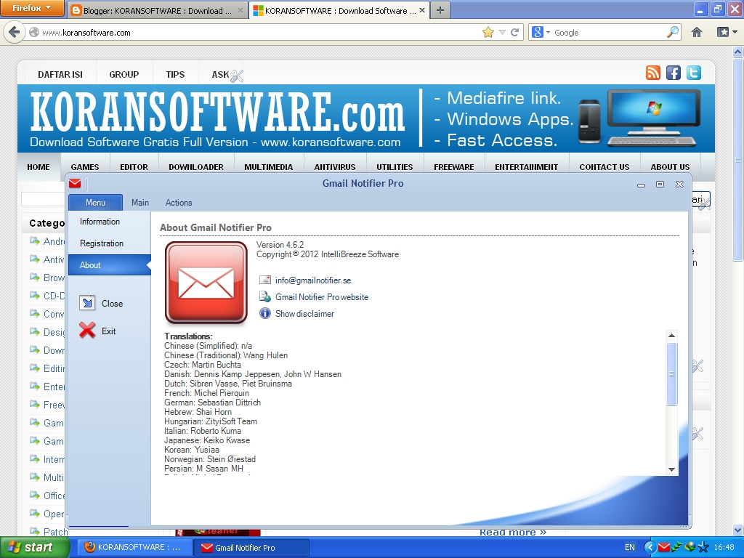
Task: Click translations list scroll up arrow
Action: 671,336
